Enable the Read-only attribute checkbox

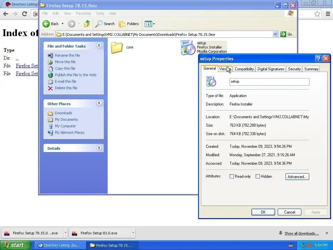pyautogui.click(x=232, y=176)
